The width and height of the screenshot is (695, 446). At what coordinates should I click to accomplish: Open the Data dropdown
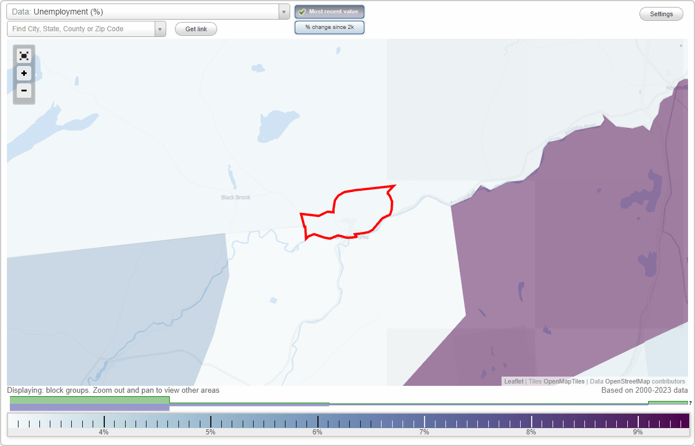click(283, 11)
